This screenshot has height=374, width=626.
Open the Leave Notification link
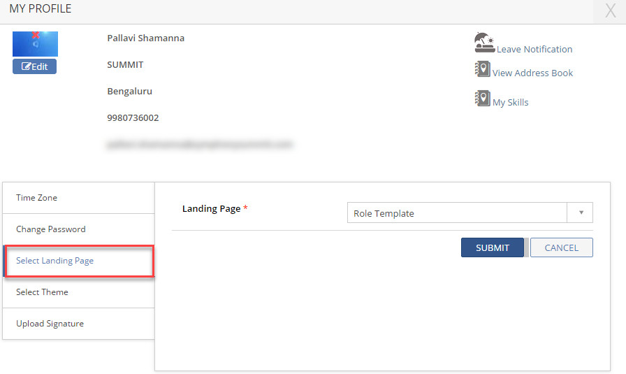[534, 50]
